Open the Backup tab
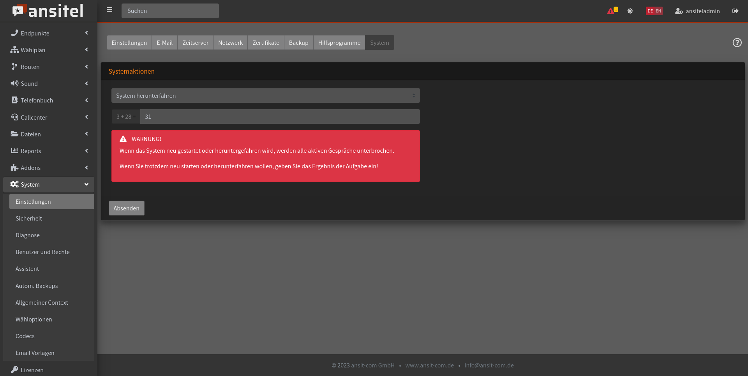 click(x=298, y=42)
